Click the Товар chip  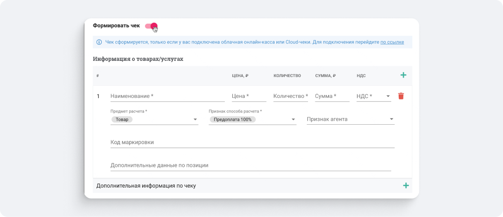(x=122, y=119)
